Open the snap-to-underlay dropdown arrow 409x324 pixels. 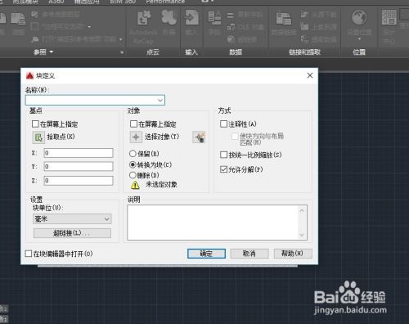(x=120, y=39)
